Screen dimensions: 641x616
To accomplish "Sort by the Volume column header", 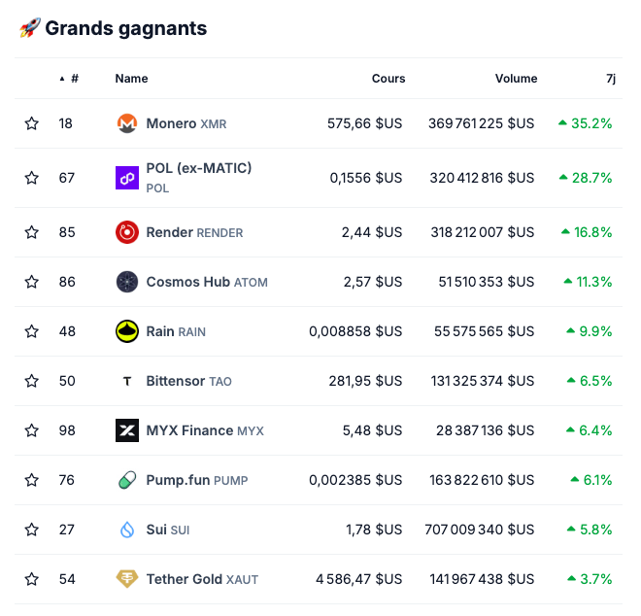I will (516, 79).
